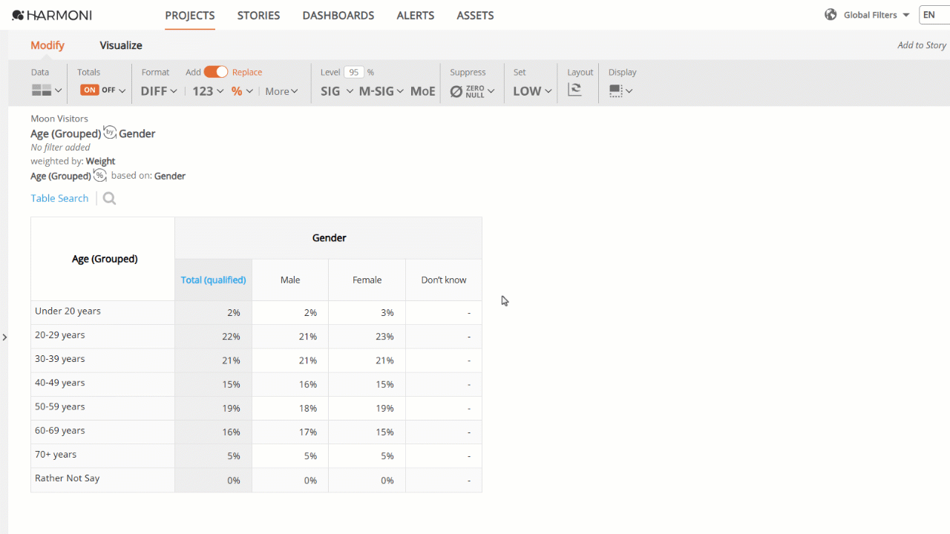
Task: Click the Male column header
Action: click(x=290, y=280)
